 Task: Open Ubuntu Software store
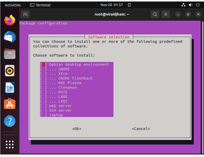10,104
